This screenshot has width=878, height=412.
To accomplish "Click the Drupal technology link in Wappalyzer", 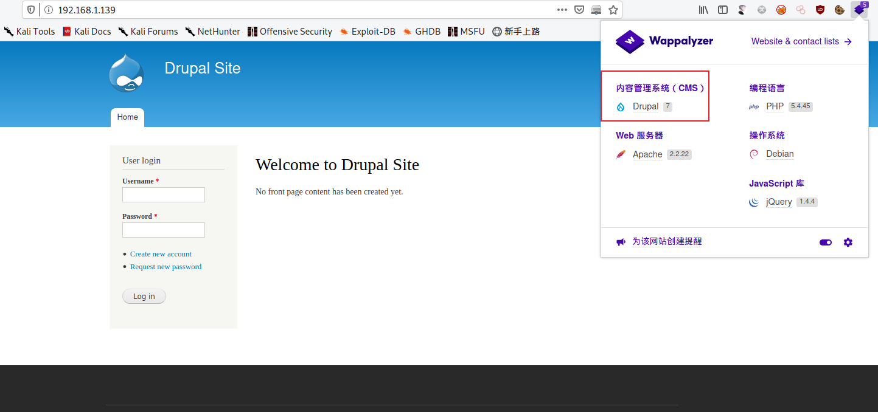I will (646, 106).
